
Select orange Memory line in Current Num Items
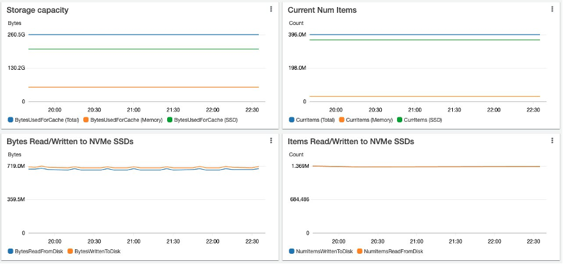(x=425, y=96)
